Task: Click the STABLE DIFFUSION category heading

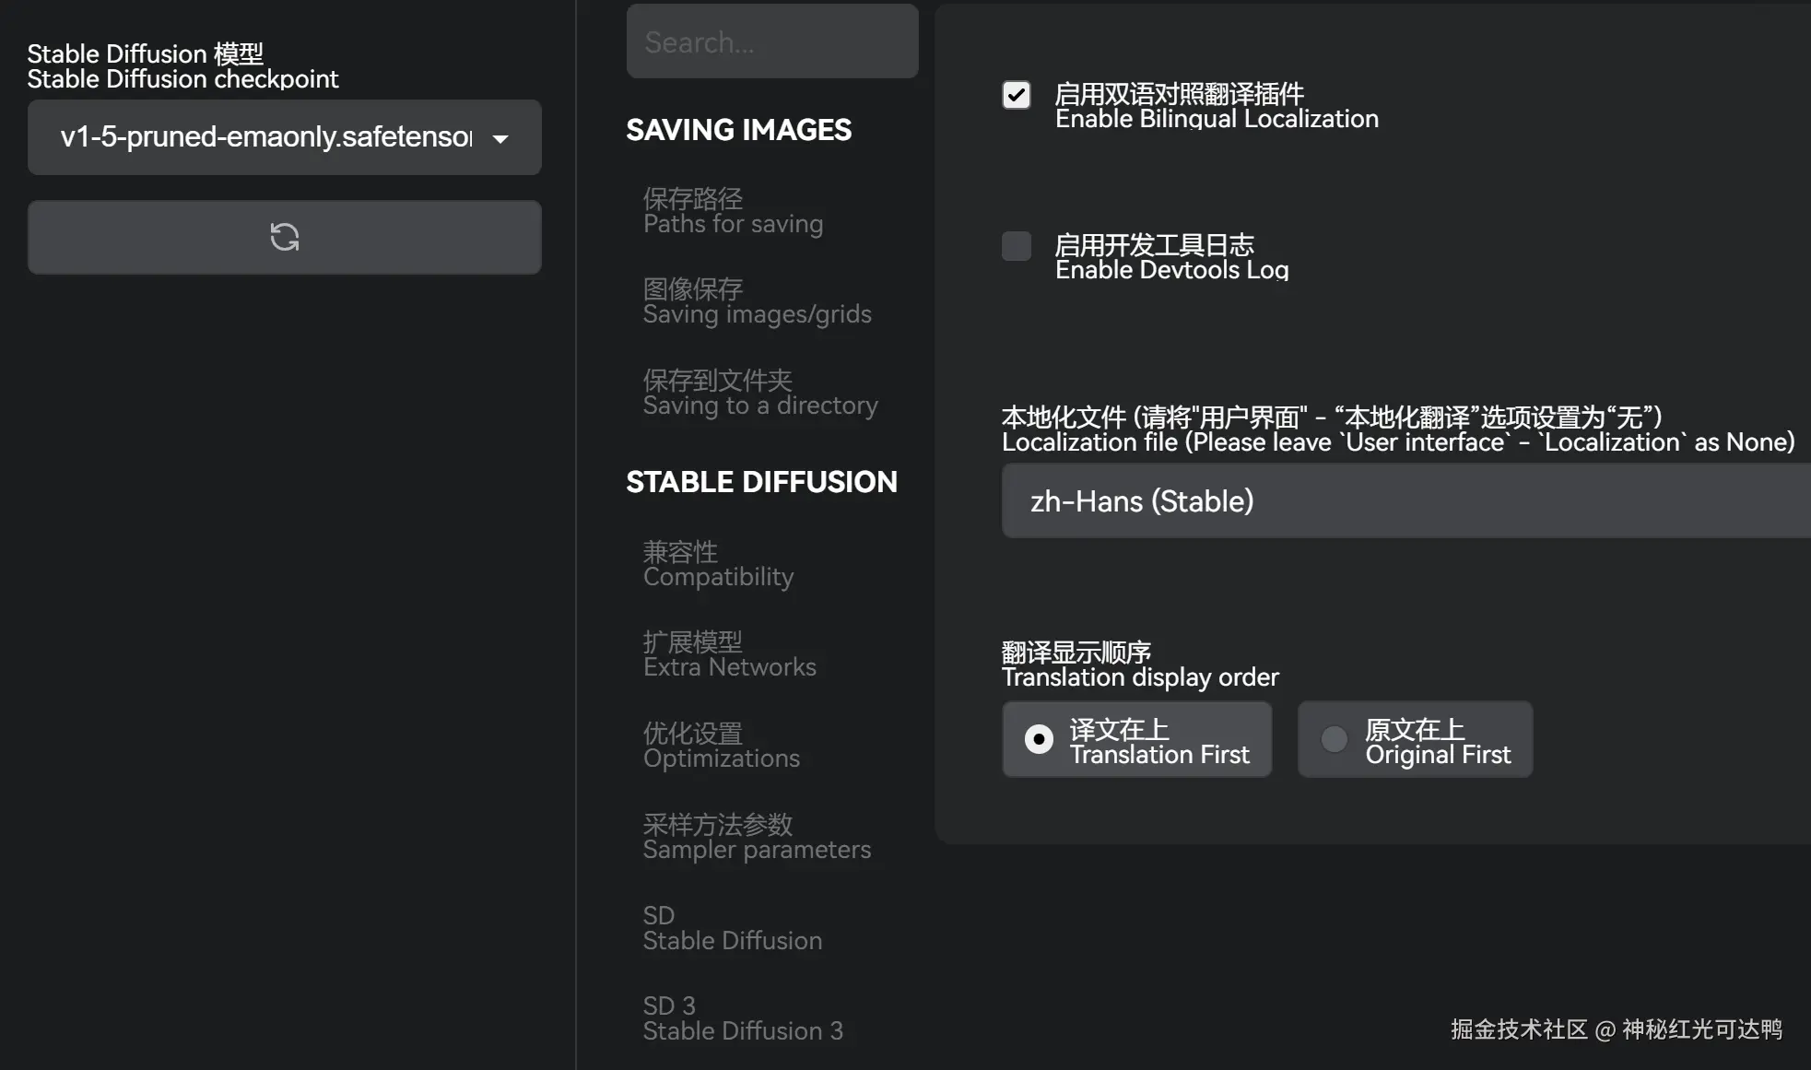Action: click(x=761, y=482)
